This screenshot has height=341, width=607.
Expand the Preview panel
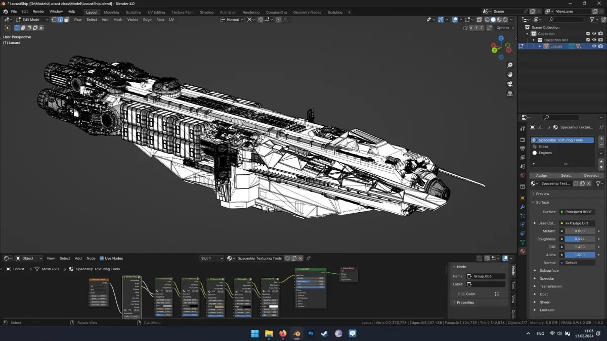(x=542, y=193)
